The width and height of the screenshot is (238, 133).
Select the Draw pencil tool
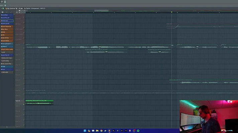click(x=6, y=8)
